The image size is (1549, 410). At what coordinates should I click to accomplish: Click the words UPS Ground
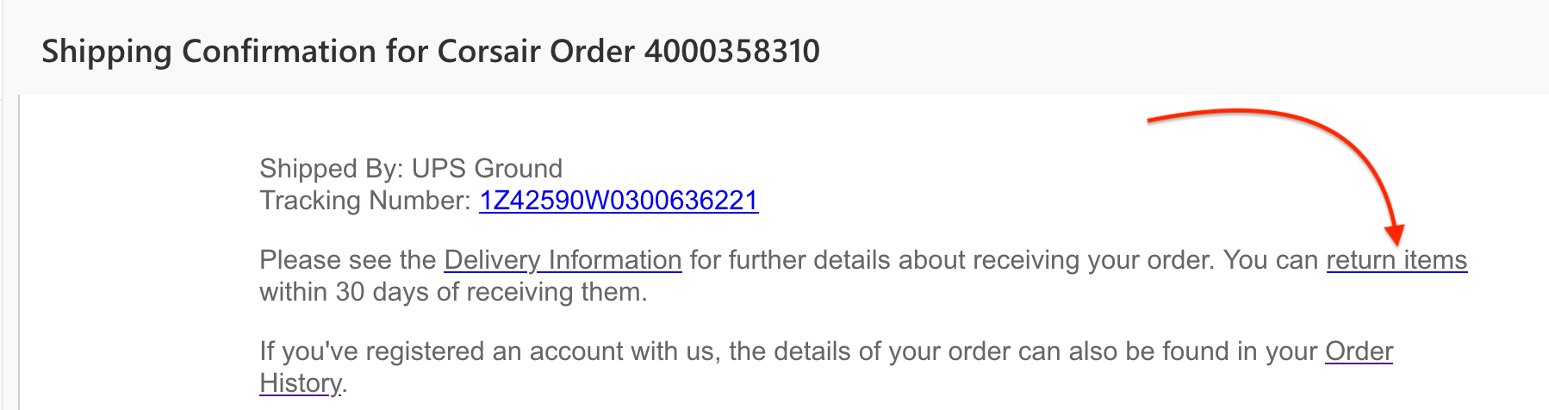487,168
